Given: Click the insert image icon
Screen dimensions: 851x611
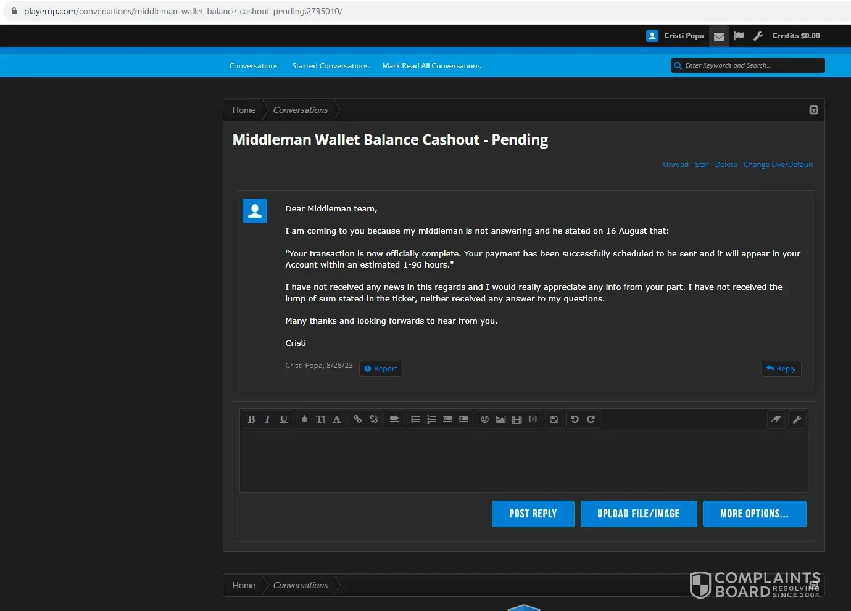Looking at the screenshot, I should [500, 419].
